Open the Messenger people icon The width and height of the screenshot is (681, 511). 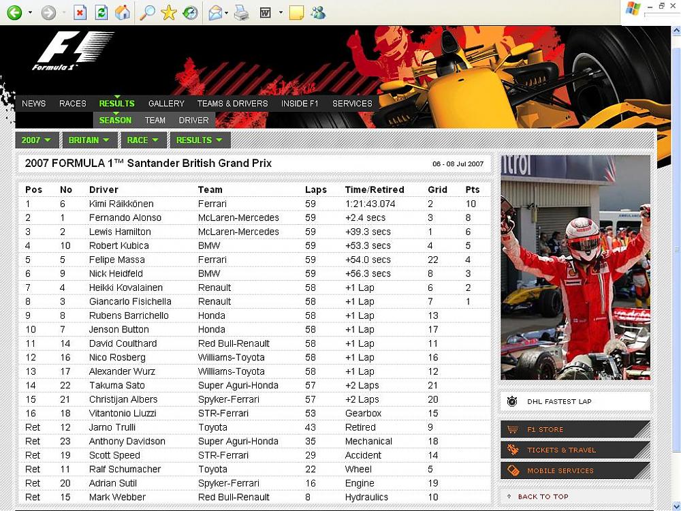(x=317, y=12)
